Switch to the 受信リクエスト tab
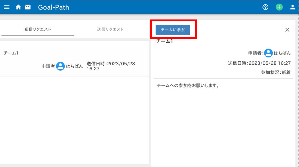Screen dimensions: 299x167 click(38, 29)
